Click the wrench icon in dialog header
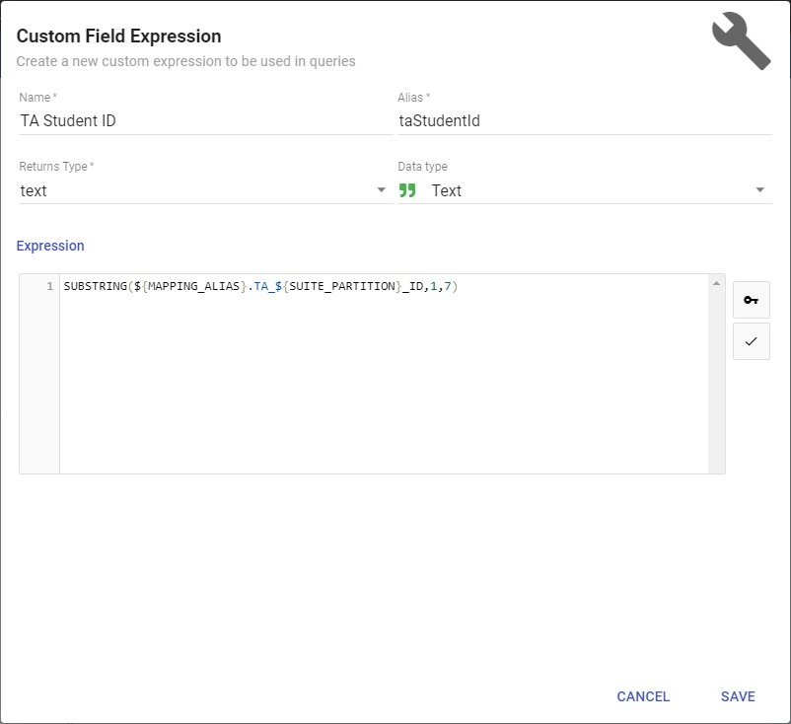791x724 pixels. (741, 40)
